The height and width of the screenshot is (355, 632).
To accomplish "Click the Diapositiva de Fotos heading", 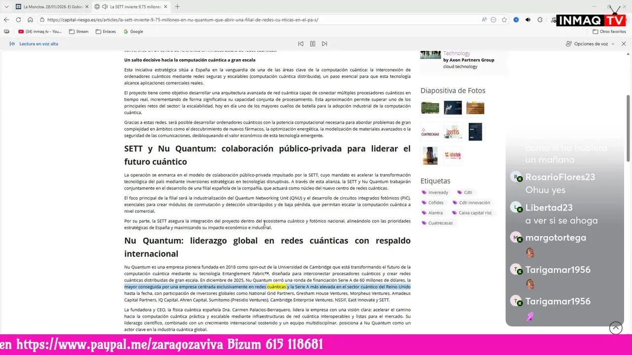I will [453, 91].
